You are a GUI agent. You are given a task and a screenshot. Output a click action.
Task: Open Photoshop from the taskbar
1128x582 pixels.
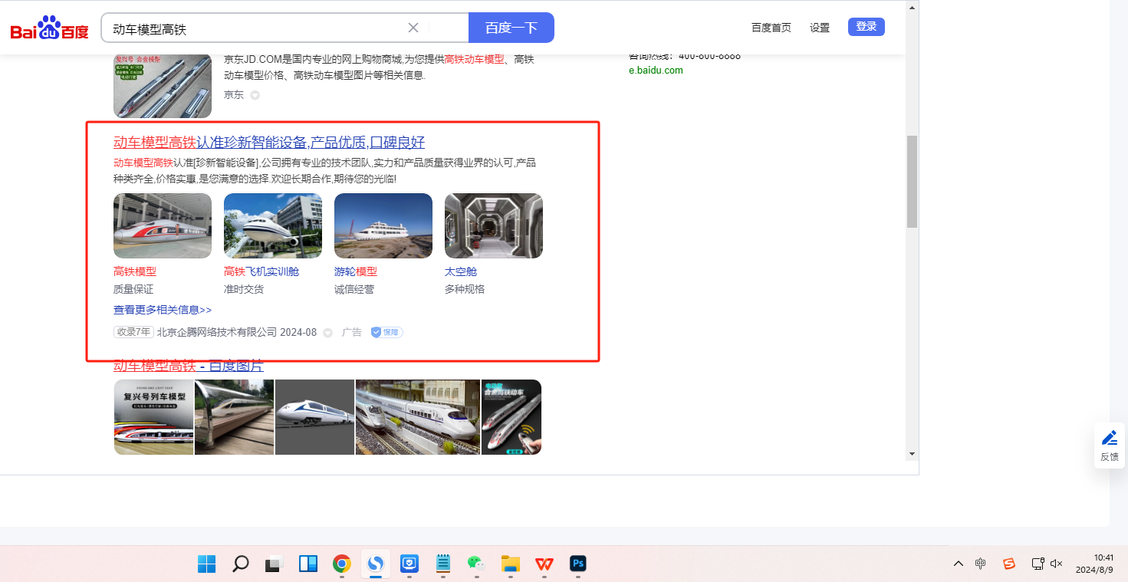579,564
